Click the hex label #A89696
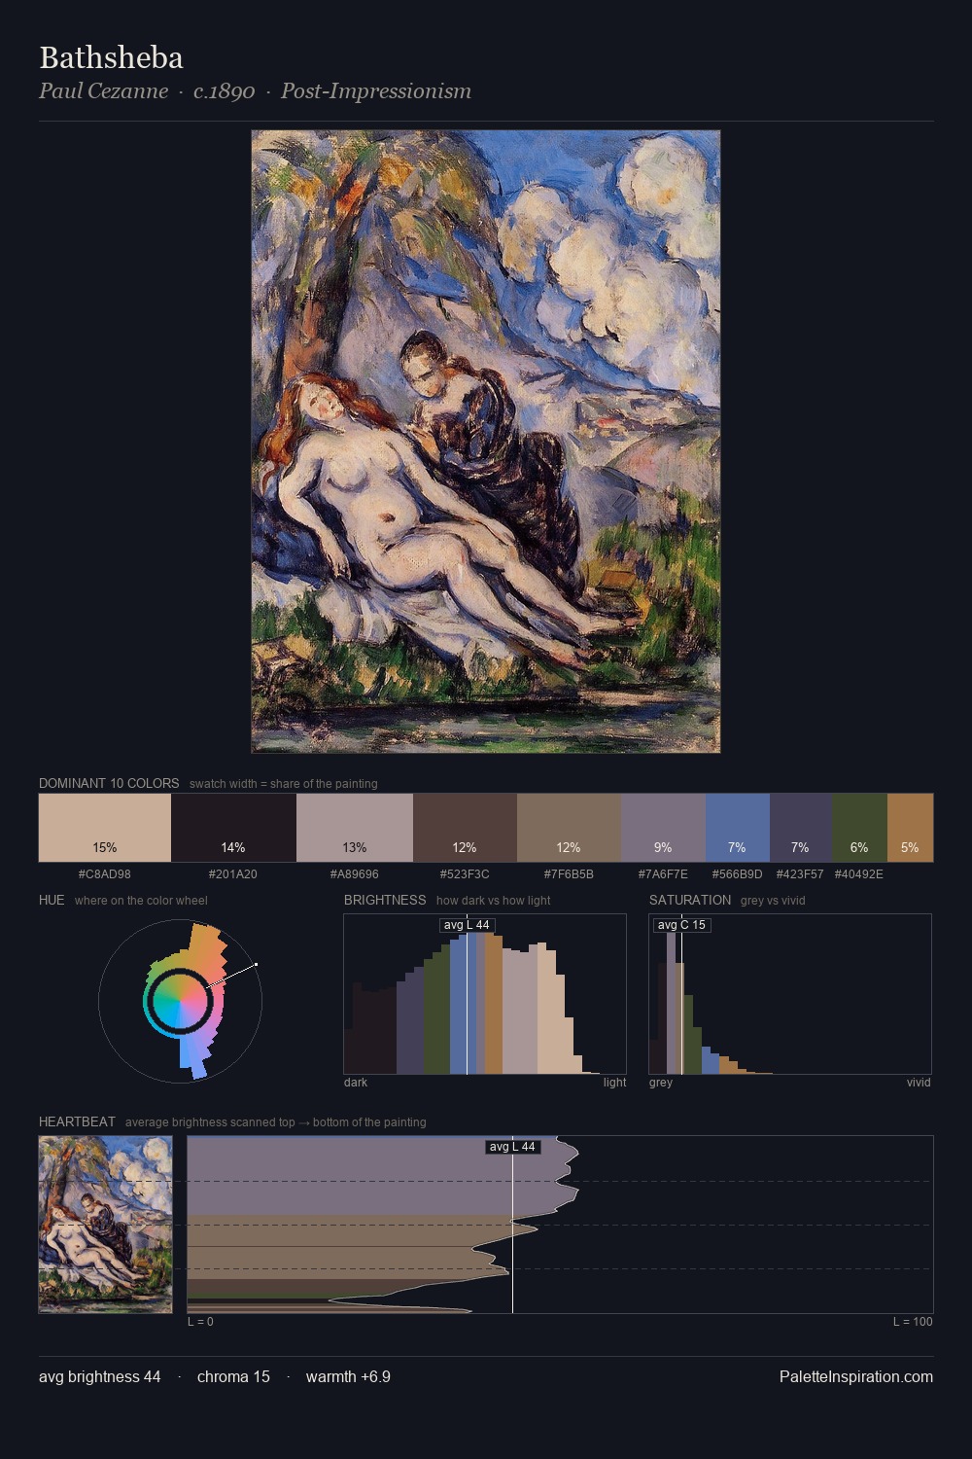The image size is (972, 1459). 355,874
